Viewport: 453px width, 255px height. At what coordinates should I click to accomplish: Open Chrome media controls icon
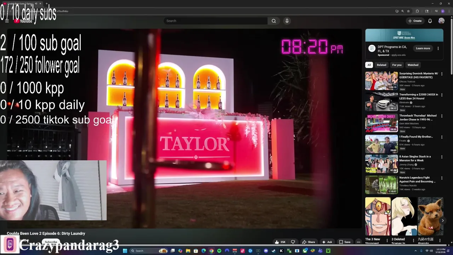(x=436, y=11)
